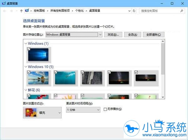Select the underwater swimmer wallpaper
This screenshot has width=188, height=140.
[65, 78]
